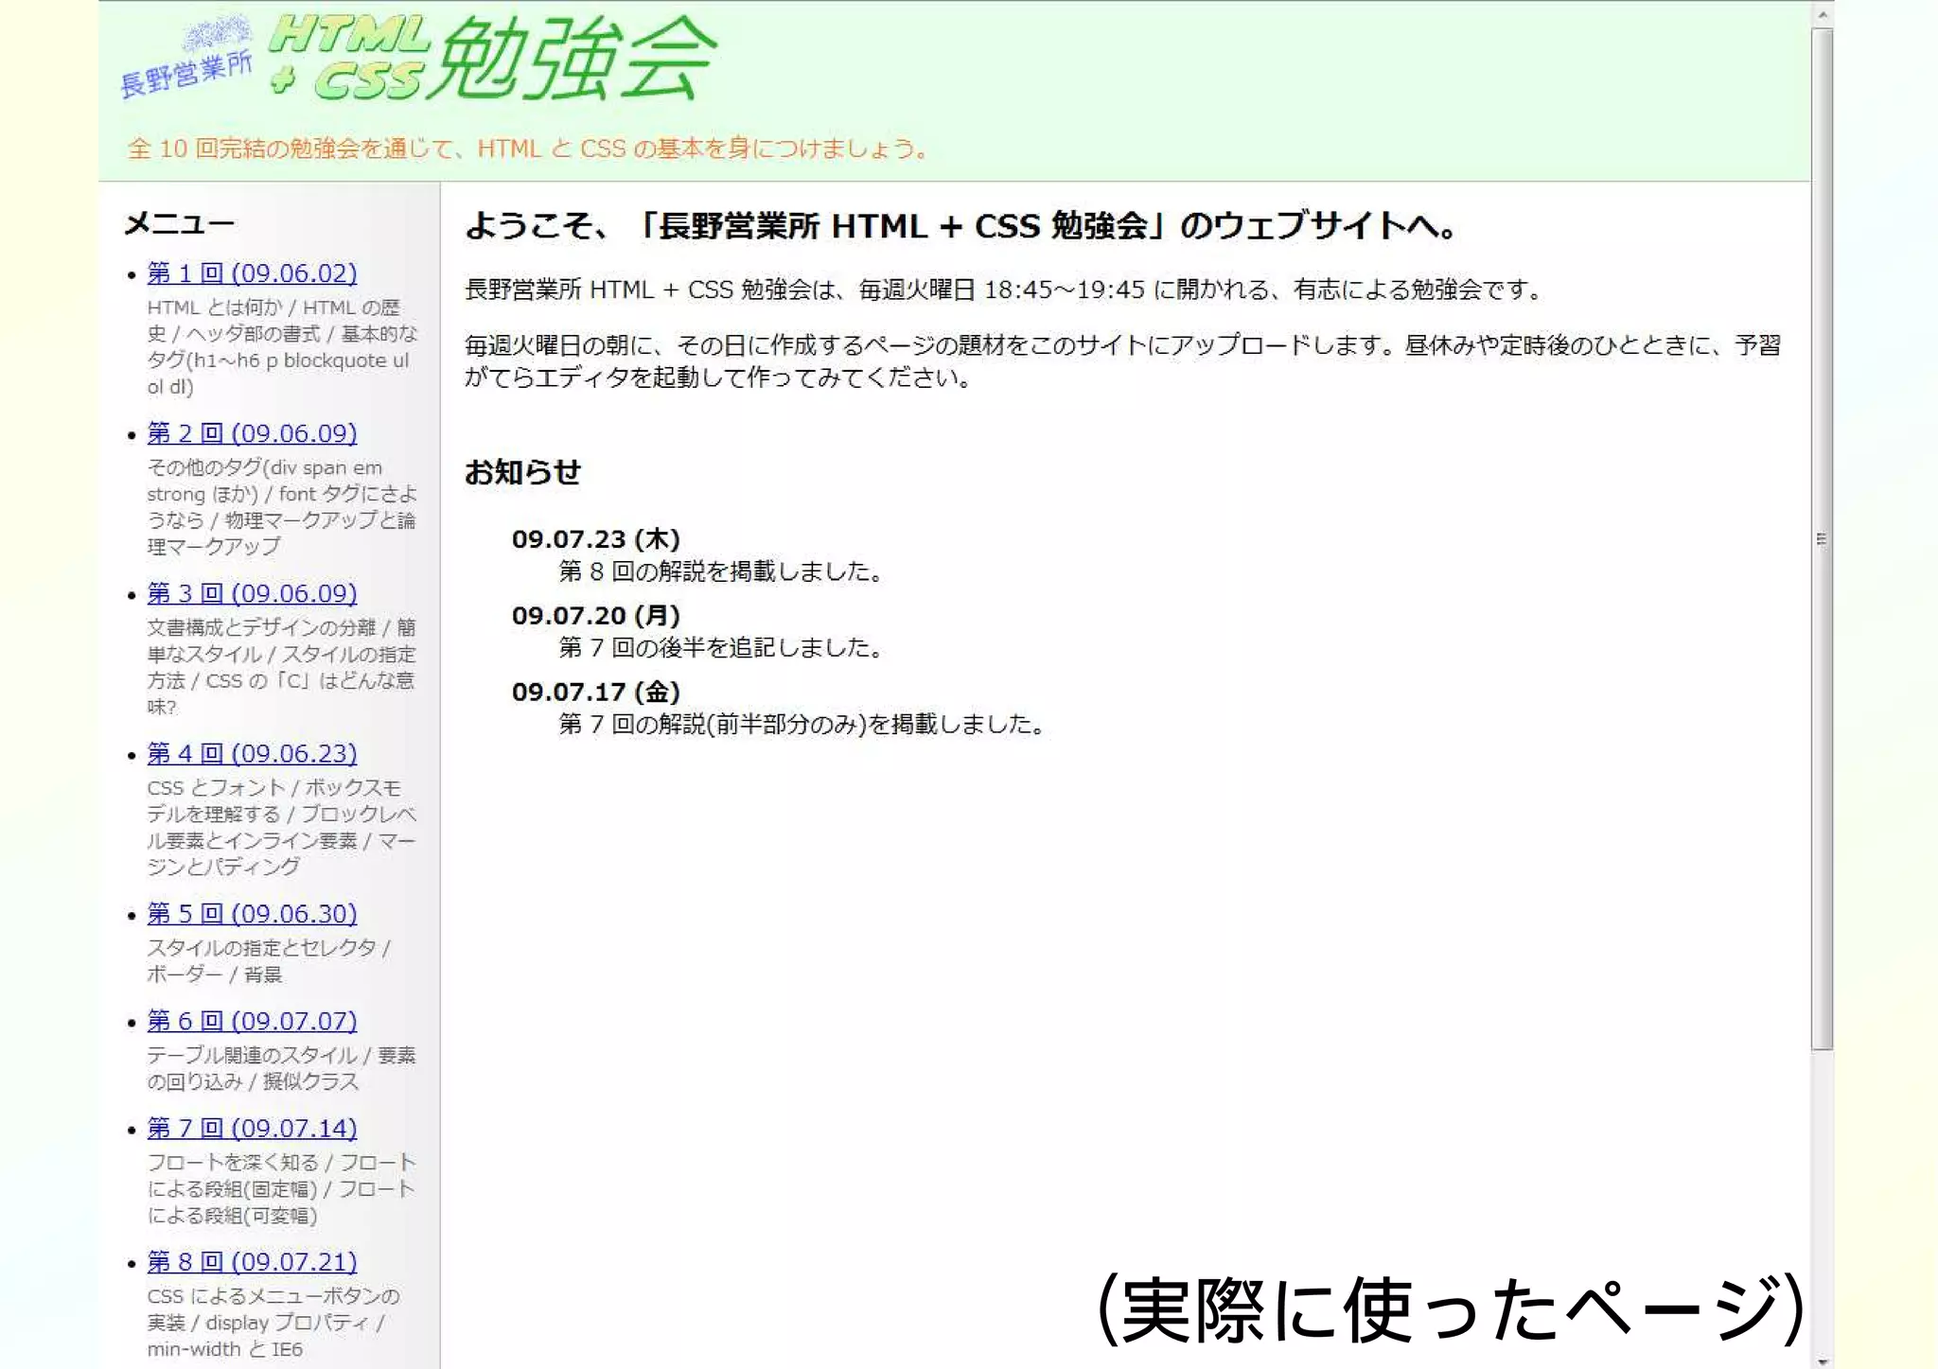Open the 第 5 回 (09.06.30) link
Viewport: 1938px width, 1369px height.
(x=252, y=914)
